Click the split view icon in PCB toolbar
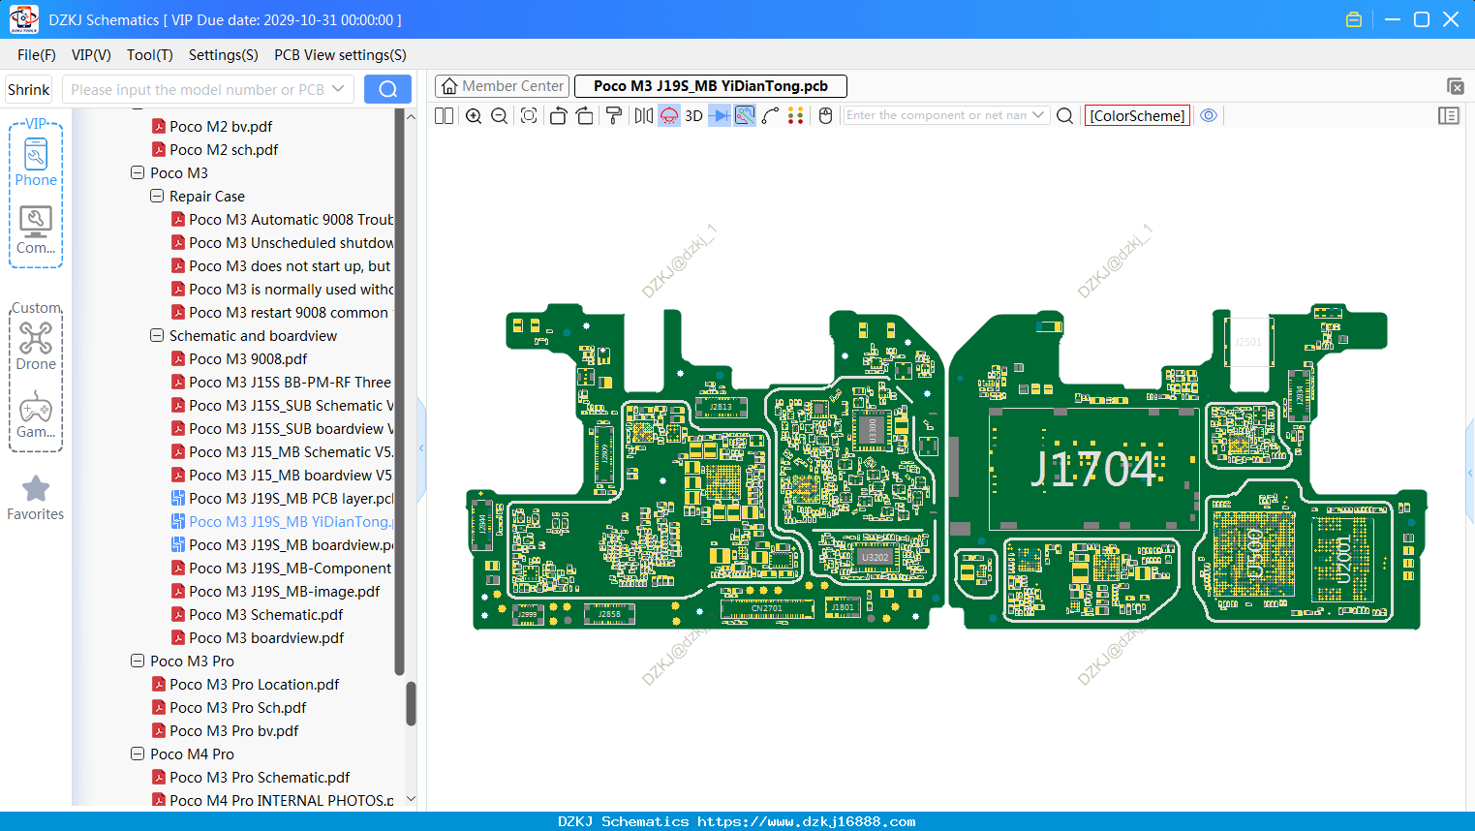1475x831 pixels. pos(444,115)
